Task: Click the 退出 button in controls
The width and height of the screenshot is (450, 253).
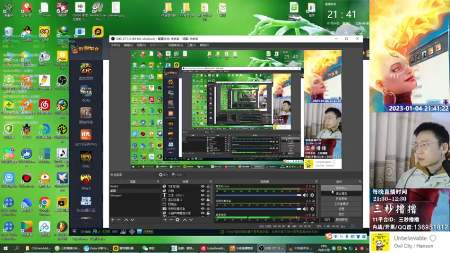Action: tap(341, 214)
